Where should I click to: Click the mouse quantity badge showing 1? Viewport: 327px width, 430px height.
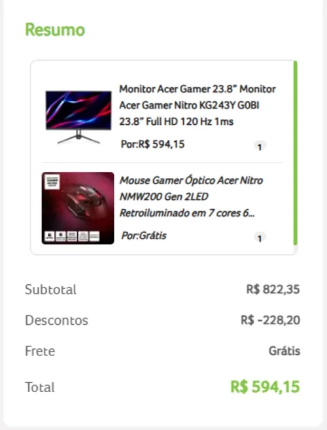tap(260, 239)
